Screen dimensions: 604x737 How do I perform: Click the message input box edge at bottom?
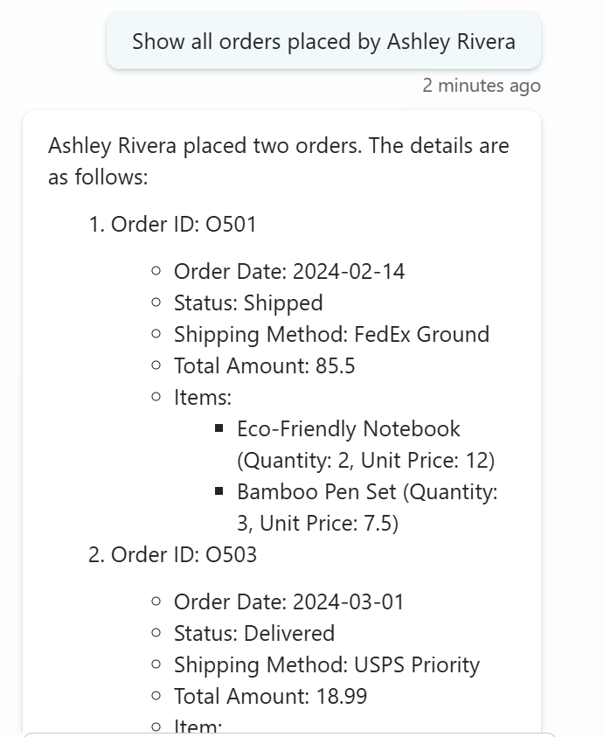pyautogui.click(x=288, y=734)
